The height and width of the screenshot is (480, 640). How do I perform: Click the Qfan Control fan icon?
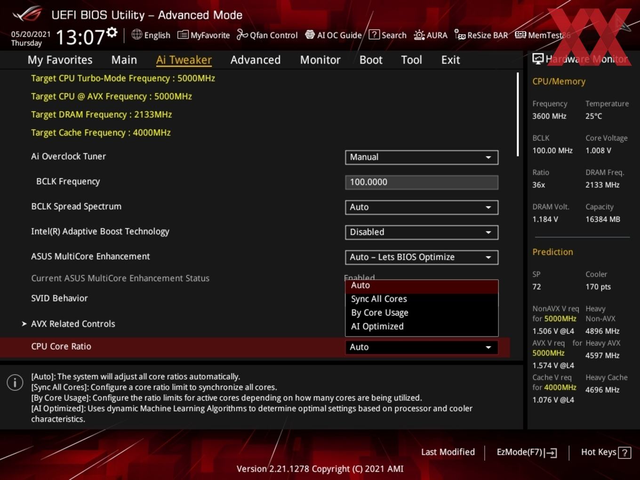(242, 35)
